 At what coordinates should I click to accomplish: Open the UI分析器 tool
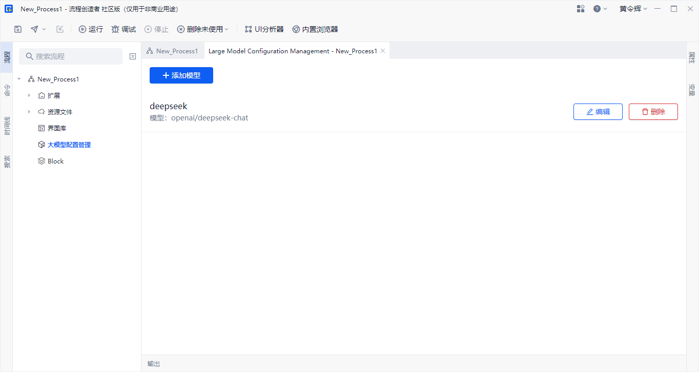(264, 29)
